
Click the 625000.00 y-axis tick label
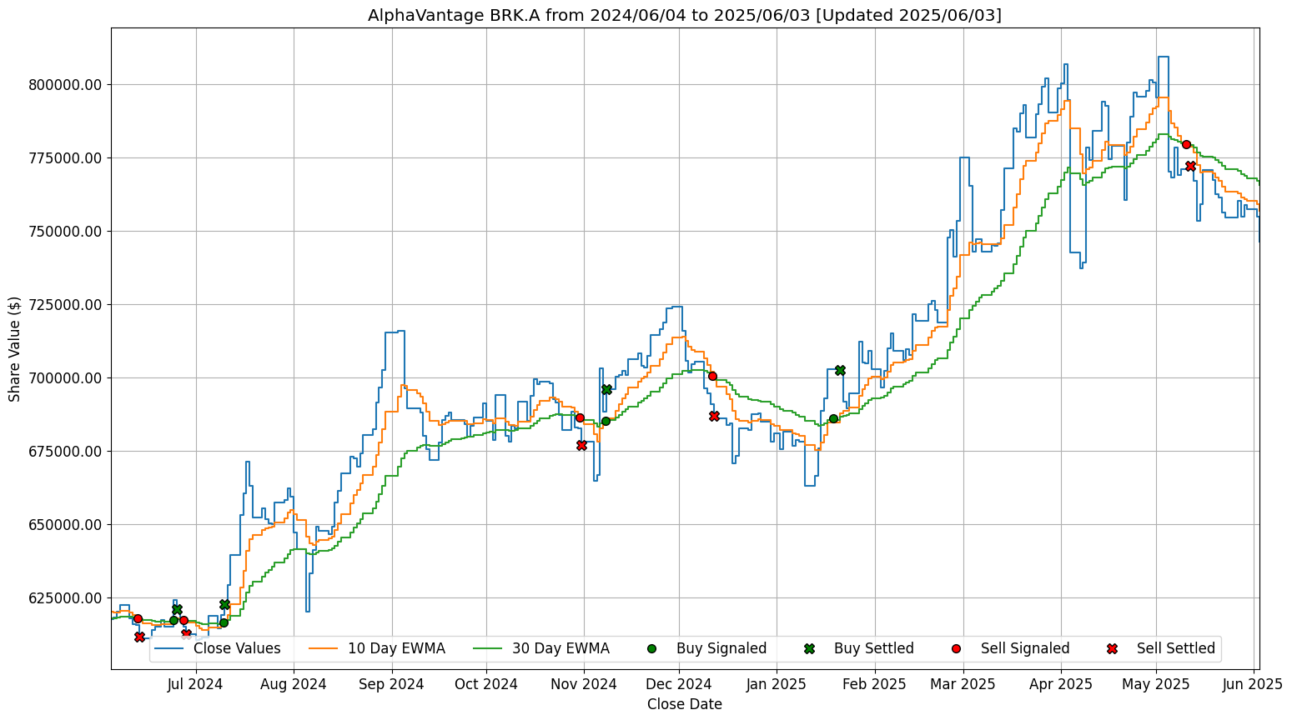(x=66, y=598)
